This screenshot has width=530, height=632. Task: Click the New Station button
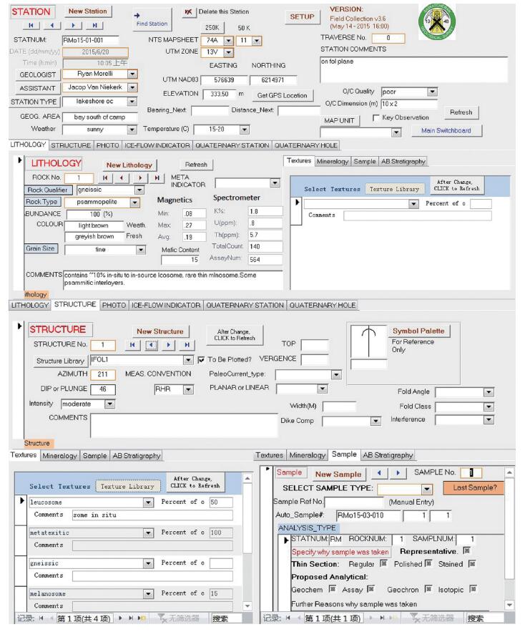88,11
